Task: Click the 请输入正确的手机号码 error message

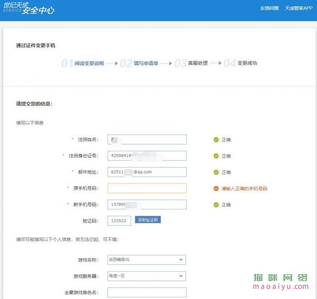Action: click(x=244, y=189)
